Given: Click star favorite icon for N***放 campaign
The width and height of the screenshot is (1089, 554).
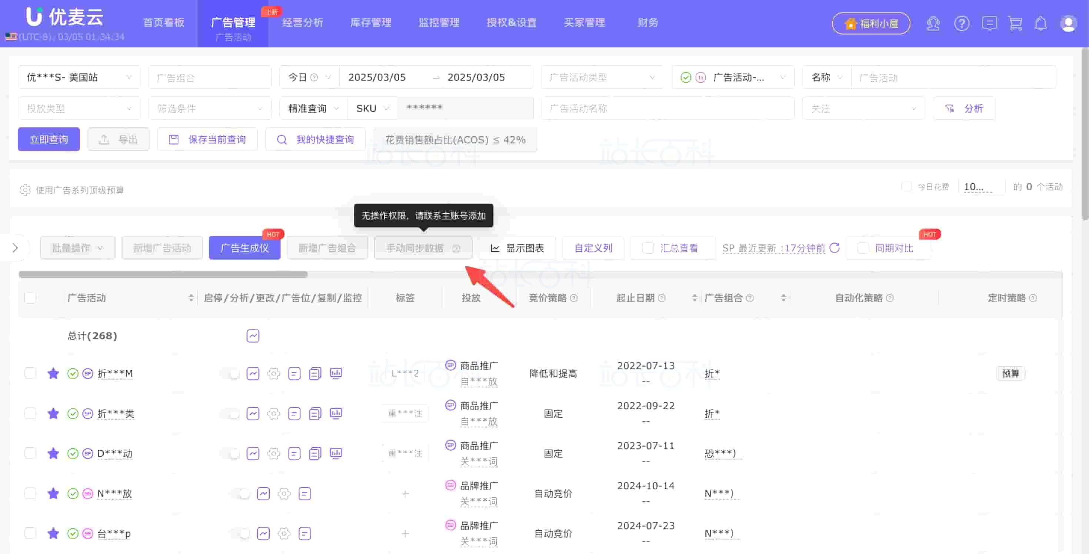Looking at the screenshot, I should (x=53, y=493).
